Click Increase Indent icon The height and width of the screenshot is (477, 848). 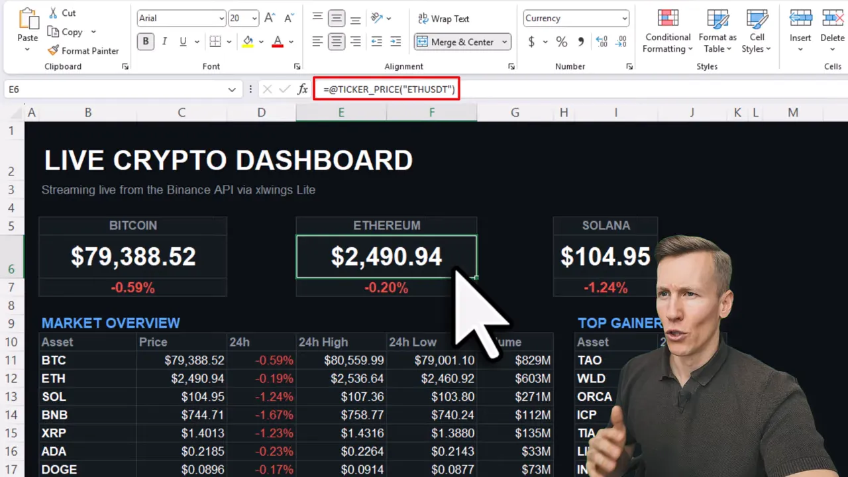click(396, 42)
